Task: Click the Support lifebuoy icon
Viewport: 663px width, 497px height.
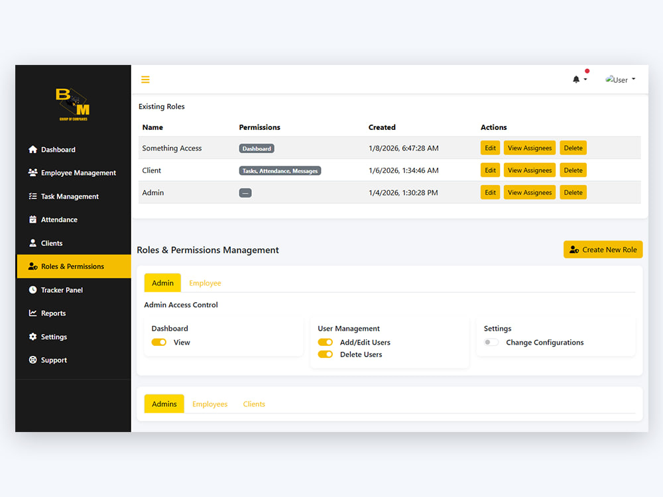Action: (x=32, y=360)
